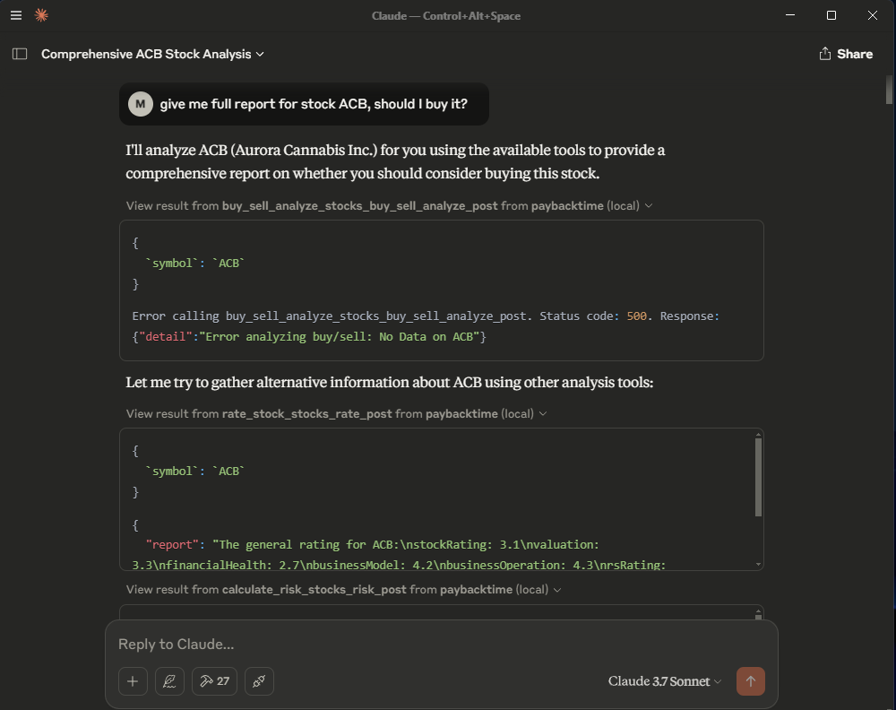The height and width of the screenshot is (710, 896).
Task: Close the Claude window
Action: 873,15
